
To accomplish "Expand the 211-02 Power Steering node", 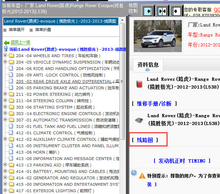I will pos(5,94).
